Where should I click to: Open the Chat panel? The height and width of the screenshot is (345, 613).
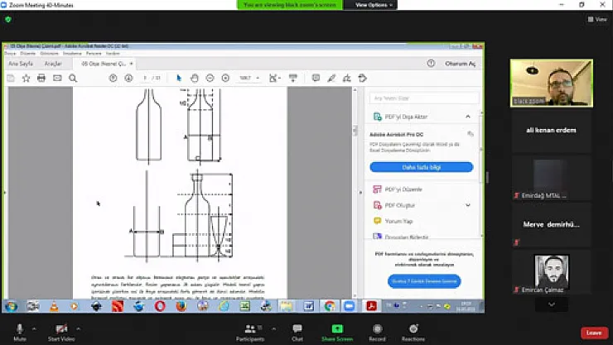tap(297, 330)
